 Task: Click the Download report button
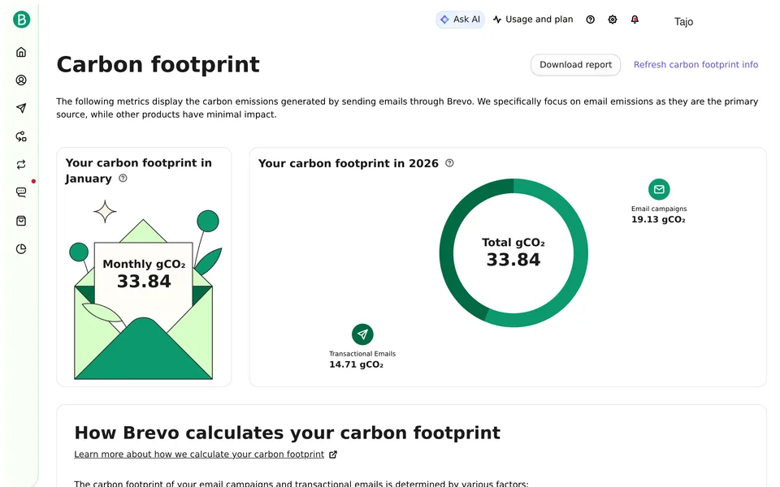pos(575,65)
